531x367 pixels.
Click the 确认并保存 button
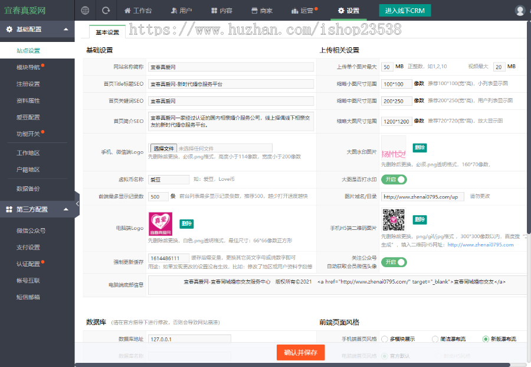coord(300,353)
